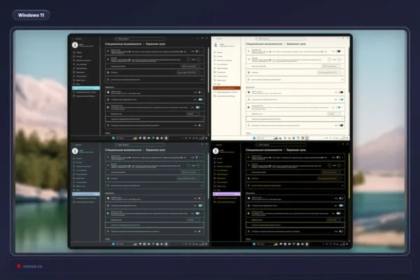Click Start button on cyan-accent dark window taskbar
This screenshot has width=420, height=280.
click(x=113, y=139)
